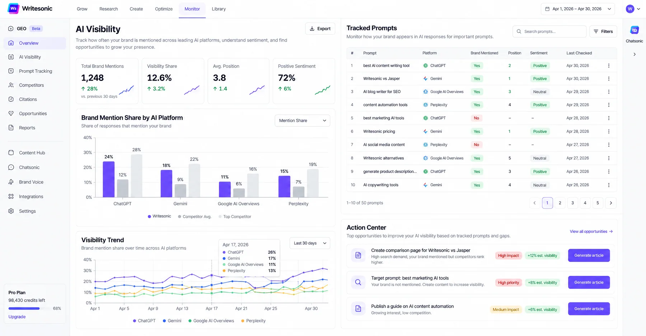The height and width of the screenshot is (336, 646).
Task: Open row menu for best marketing AI tools
Action: tap(609, 118)
